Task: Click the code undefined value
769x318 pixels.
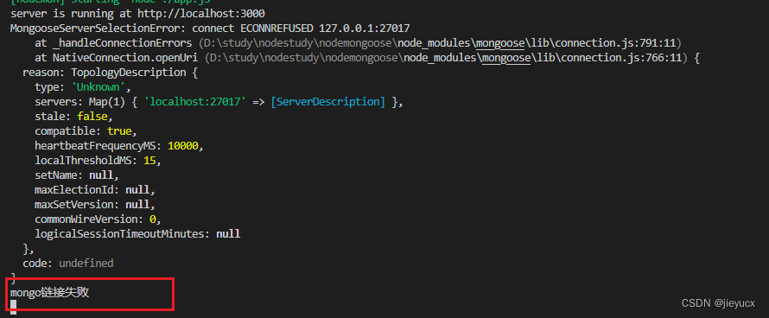Action: [86, 264]
